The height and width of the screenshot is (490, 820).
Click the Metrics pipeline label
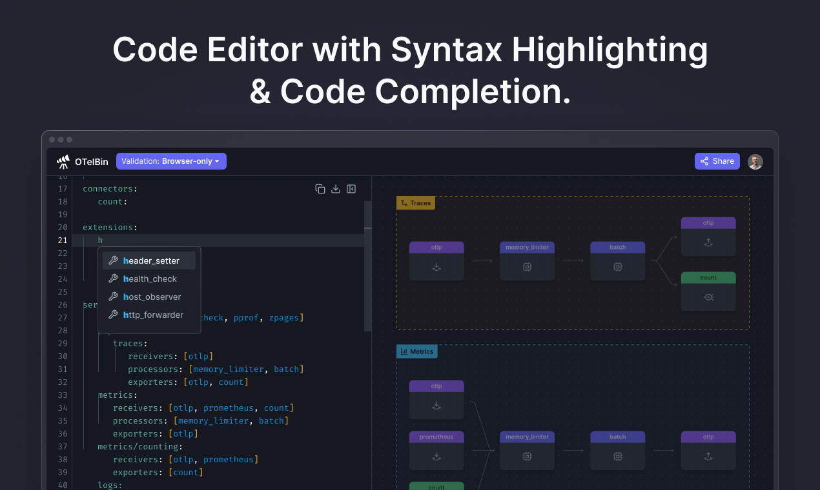tap(417, 351)
